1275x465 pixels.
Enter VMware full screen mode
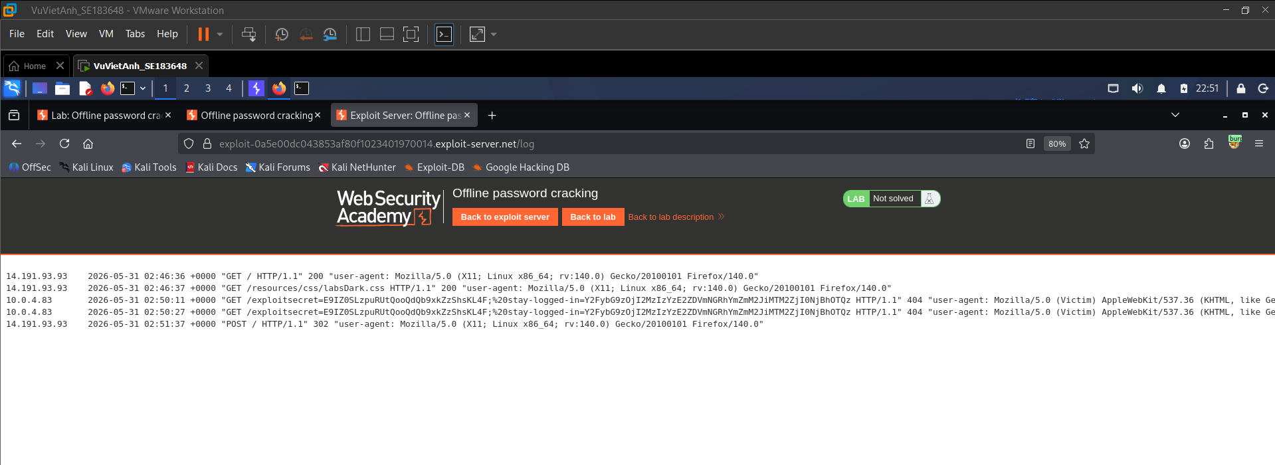(411, 34)
